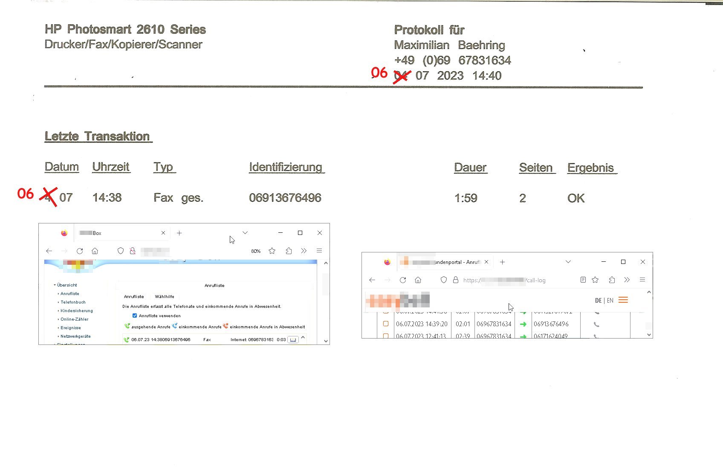Screen dimensions: 723x469
Task: Show tracking protection shield in Box window
Action: click(121, 251)
